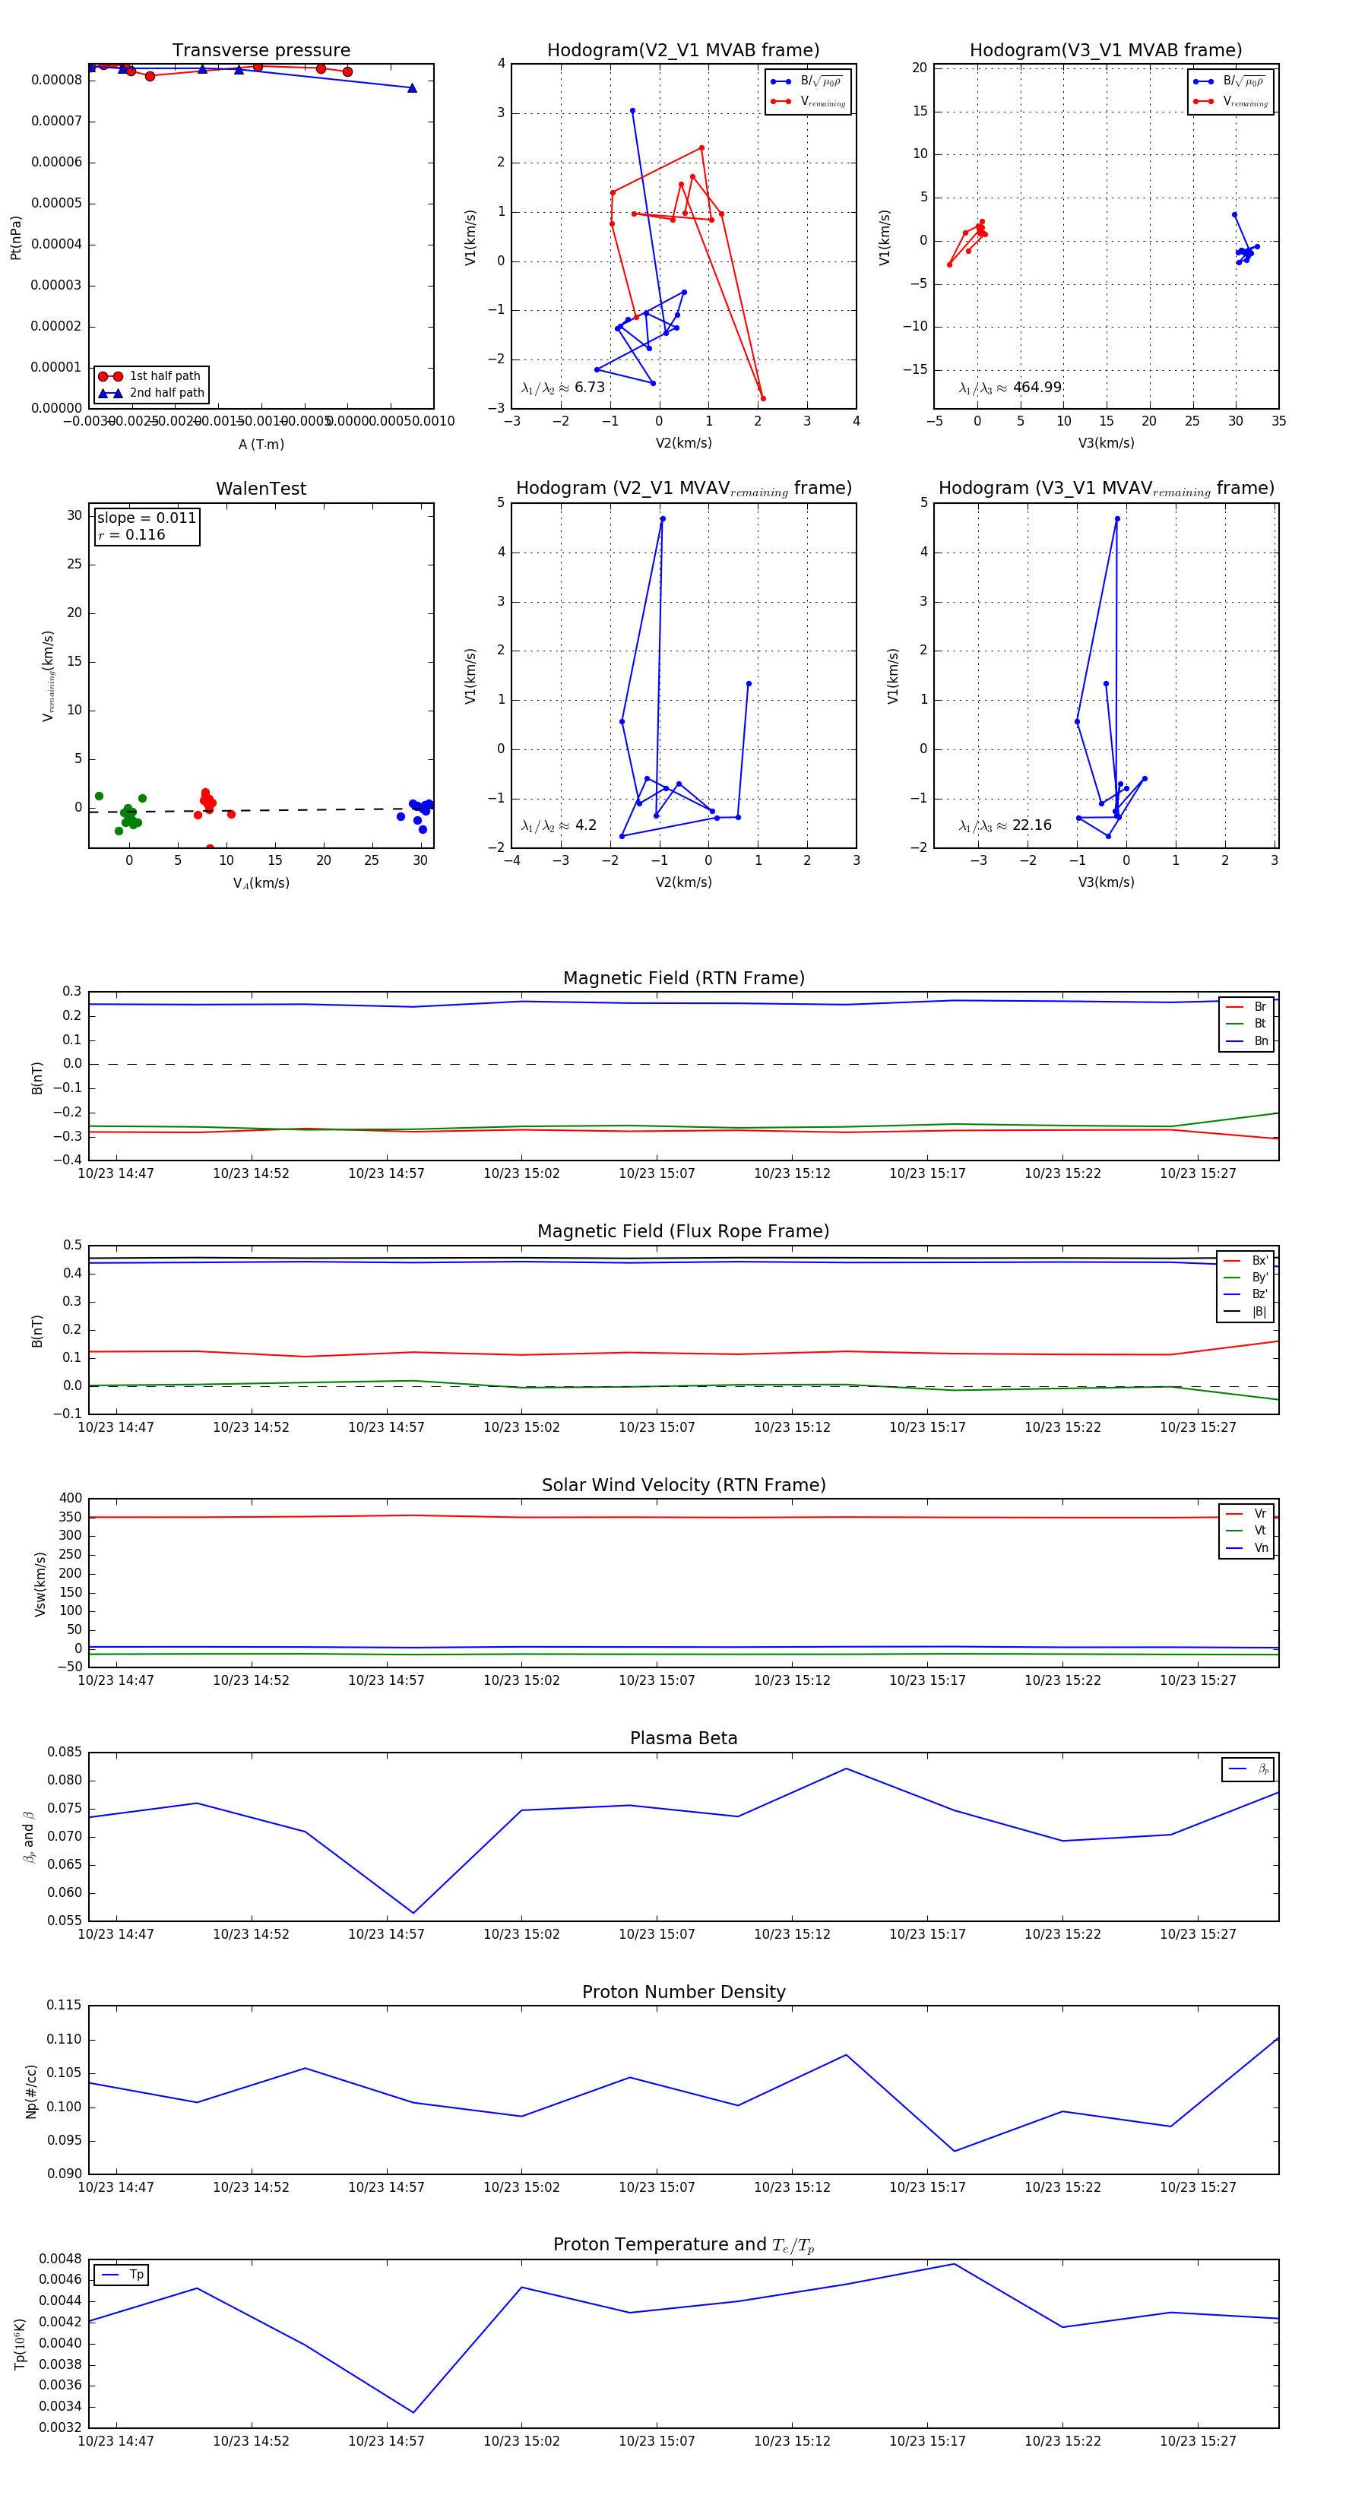The height and width of the screenshot is (2508, 1368).
Task: Select the "Bz'" legend entry
Action: tap(1246, 1294)
